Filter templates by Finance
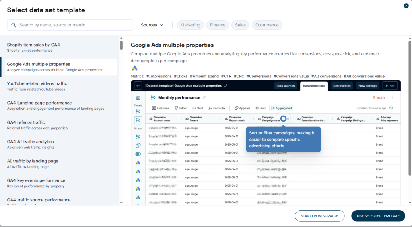 point(218,25)
